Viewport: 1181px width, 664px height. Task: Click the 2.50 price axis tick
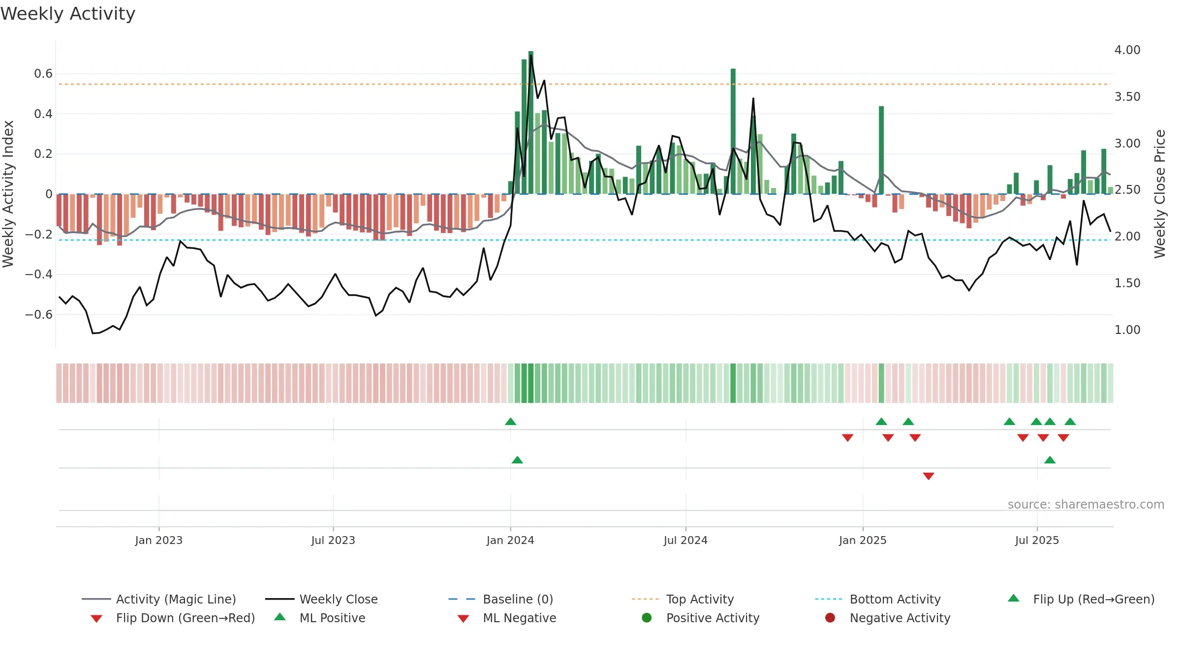tap(1127, 190)
